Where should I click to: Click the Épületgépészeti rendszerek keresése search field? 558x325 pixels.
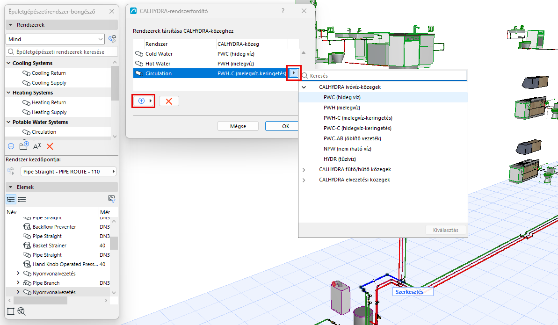pyautogui.click(x=62, y=52)
